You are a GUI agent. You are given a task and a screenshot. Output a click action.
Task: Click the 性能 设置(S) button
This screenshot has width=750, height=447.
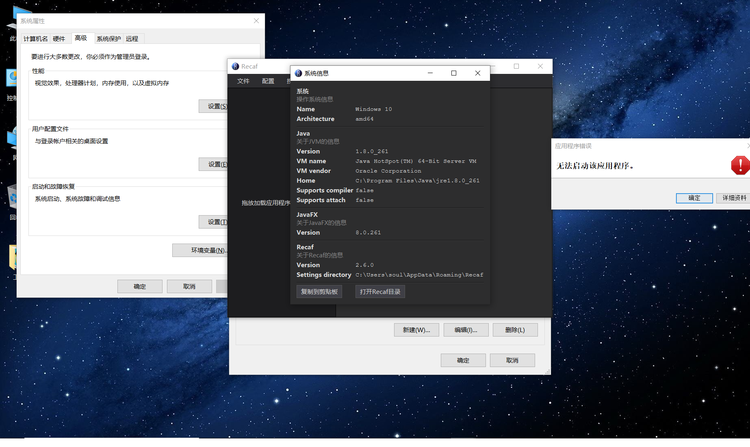(x=214, y=106)
